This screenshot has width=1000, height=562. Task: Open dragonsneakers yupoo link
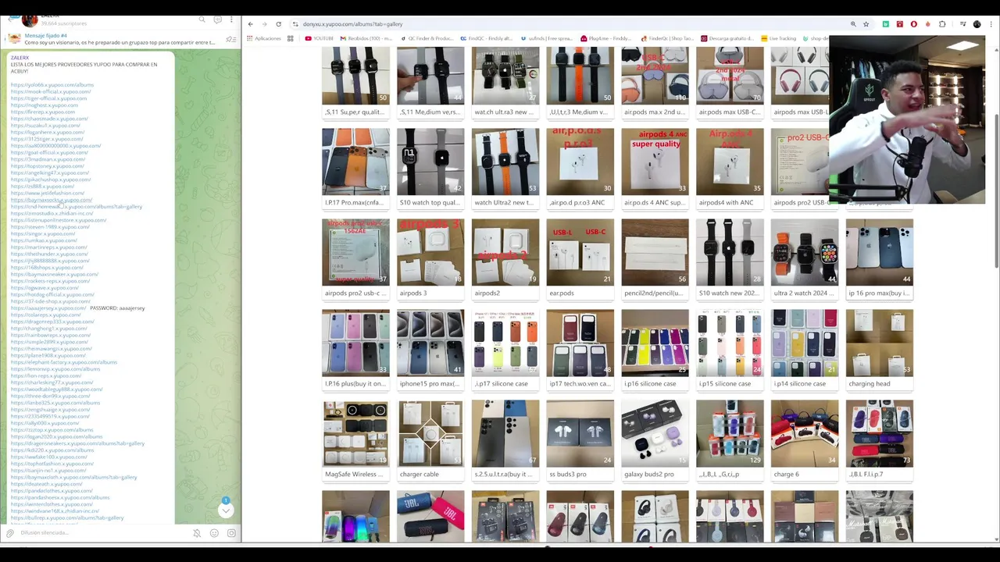tap(77, 443)
